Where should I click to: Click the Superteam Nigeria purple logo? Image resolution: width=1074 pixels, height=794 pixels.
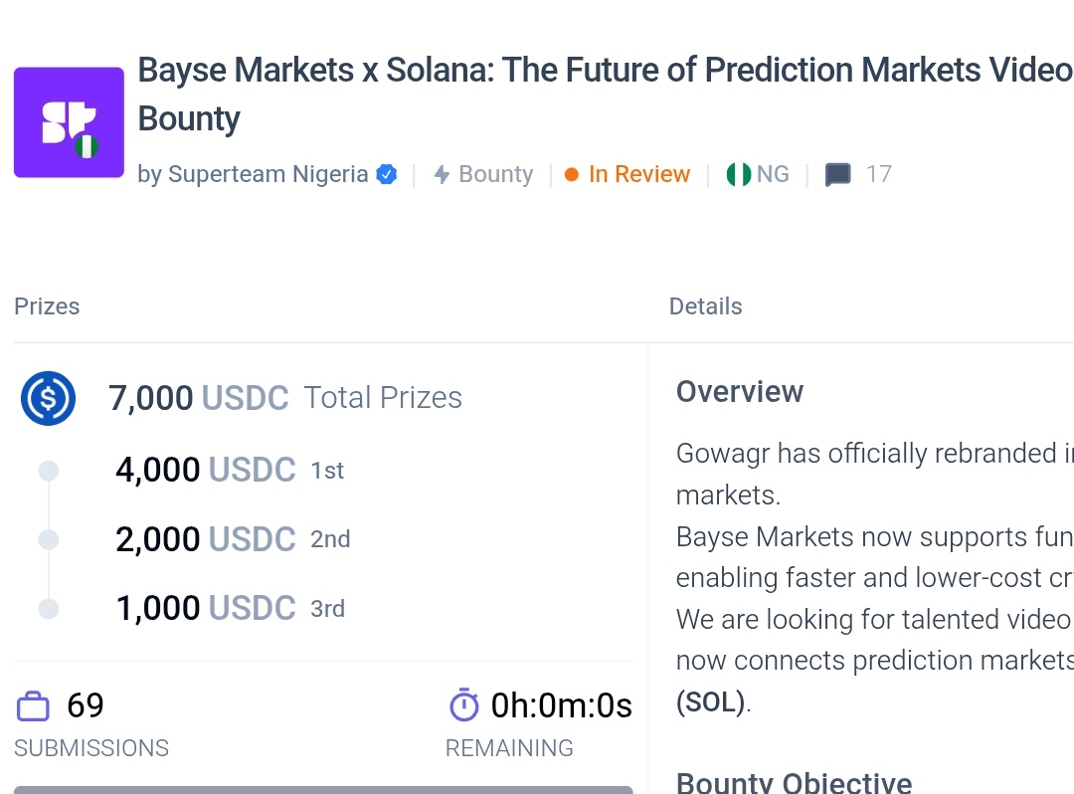point(69,122)
